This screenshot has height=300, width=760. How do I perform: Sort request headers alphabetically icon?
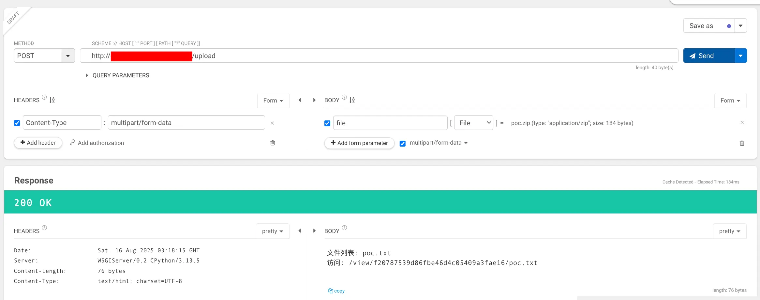(x=52, y=100)
